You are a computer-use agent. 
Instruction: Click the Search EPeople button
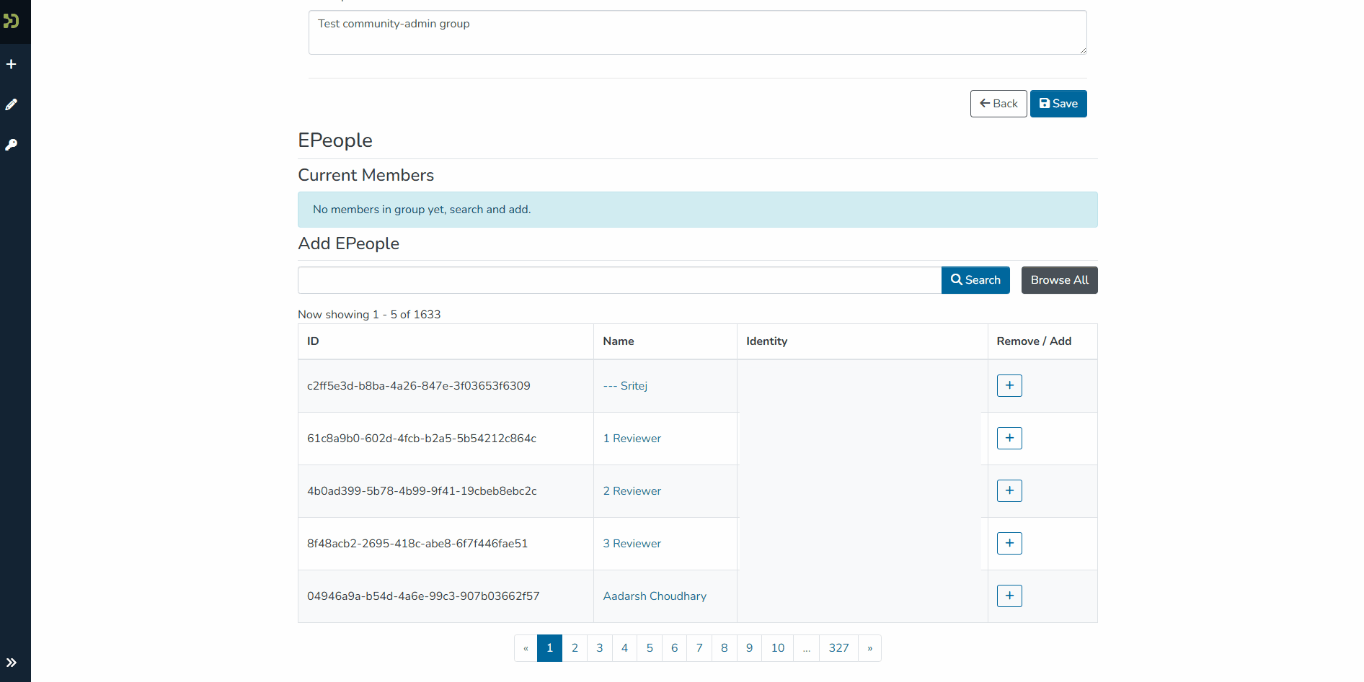[x=975, y=280]
